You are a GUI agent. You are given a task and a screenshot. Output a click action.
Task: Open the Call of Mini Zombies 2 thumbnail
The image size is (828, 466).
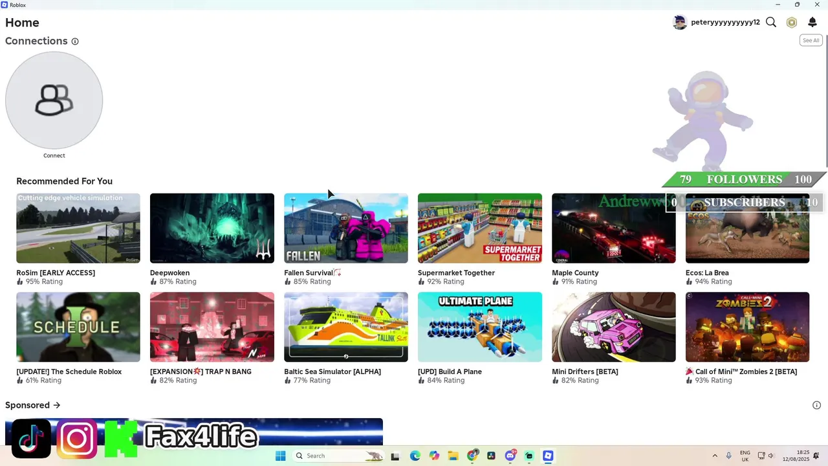pos(747,327)
